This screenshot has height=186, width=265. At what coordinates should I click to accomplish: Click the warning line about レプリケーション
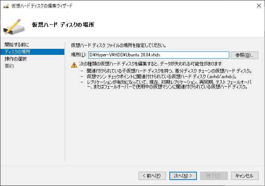pos(169,85)
